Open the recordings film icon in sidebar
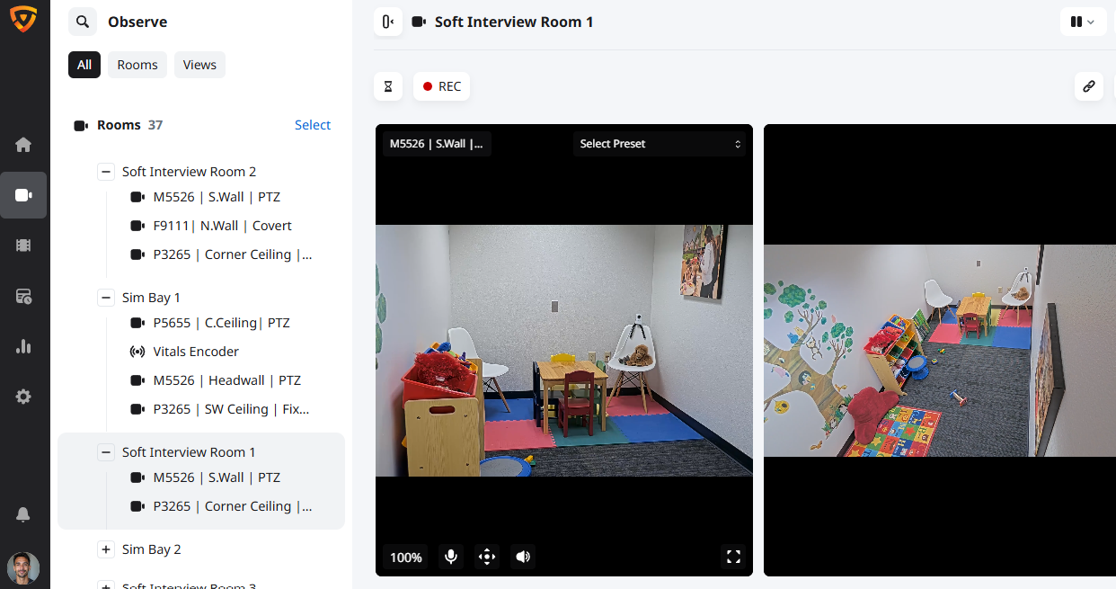The image size is (1116, 589). [x=23, y=245]
